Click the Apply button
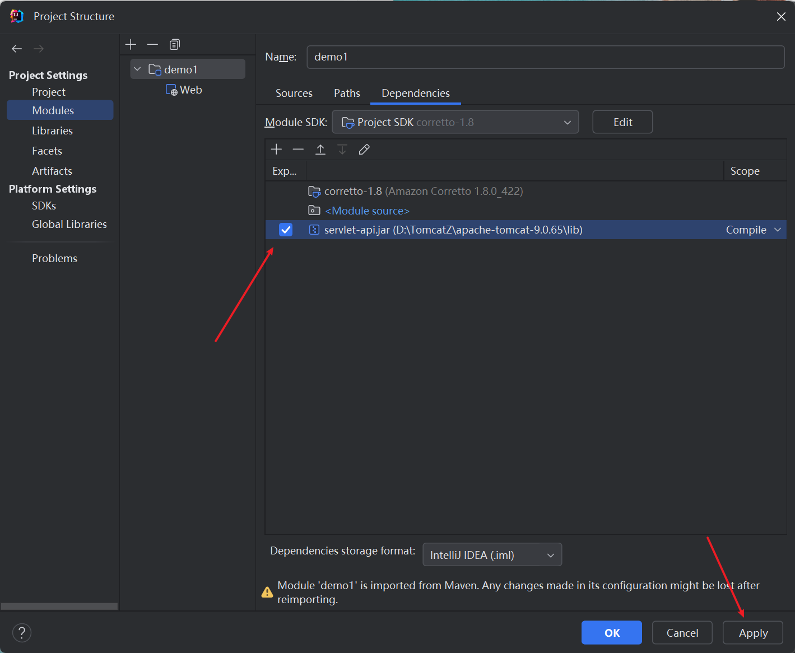 click(753, 633)
